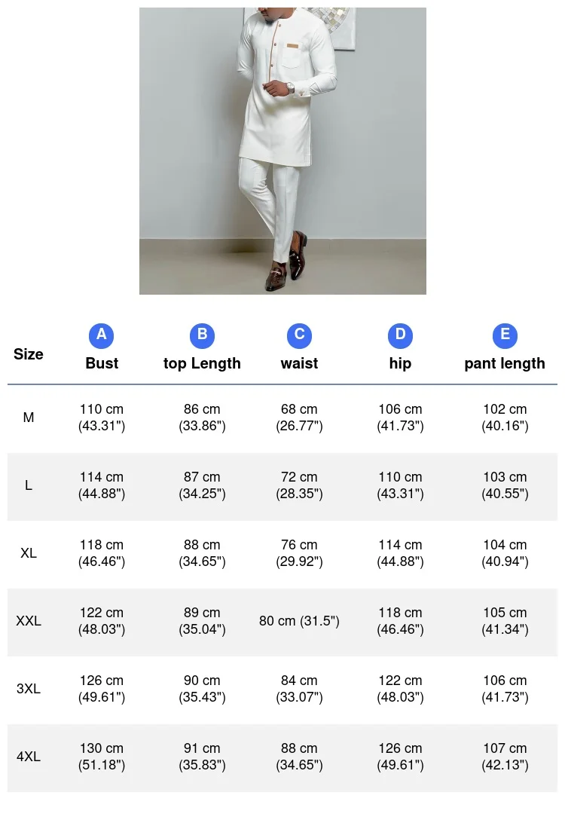Open the white outfit product photo
565x829 pixels.
pyautogui.click(x=282, y=151)
